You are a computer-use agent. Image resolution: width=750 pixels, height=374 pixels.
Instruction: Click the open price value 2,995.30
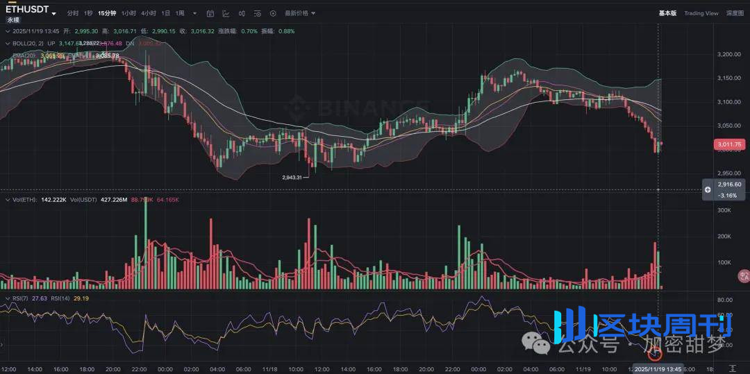coord(87,31)
